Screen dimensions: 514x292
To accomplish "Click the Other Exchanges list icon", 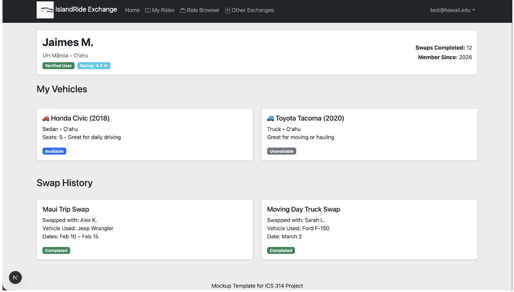I will click(x=227, y=10).
